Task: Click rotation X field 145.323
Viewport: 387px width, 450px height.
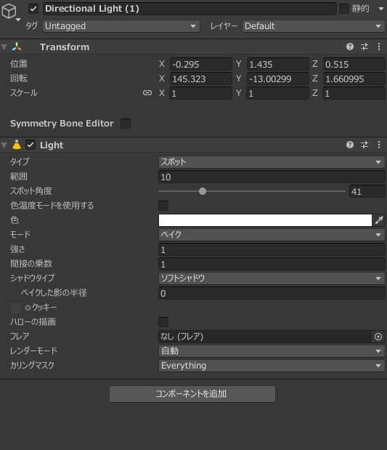Action: [200, 79]
